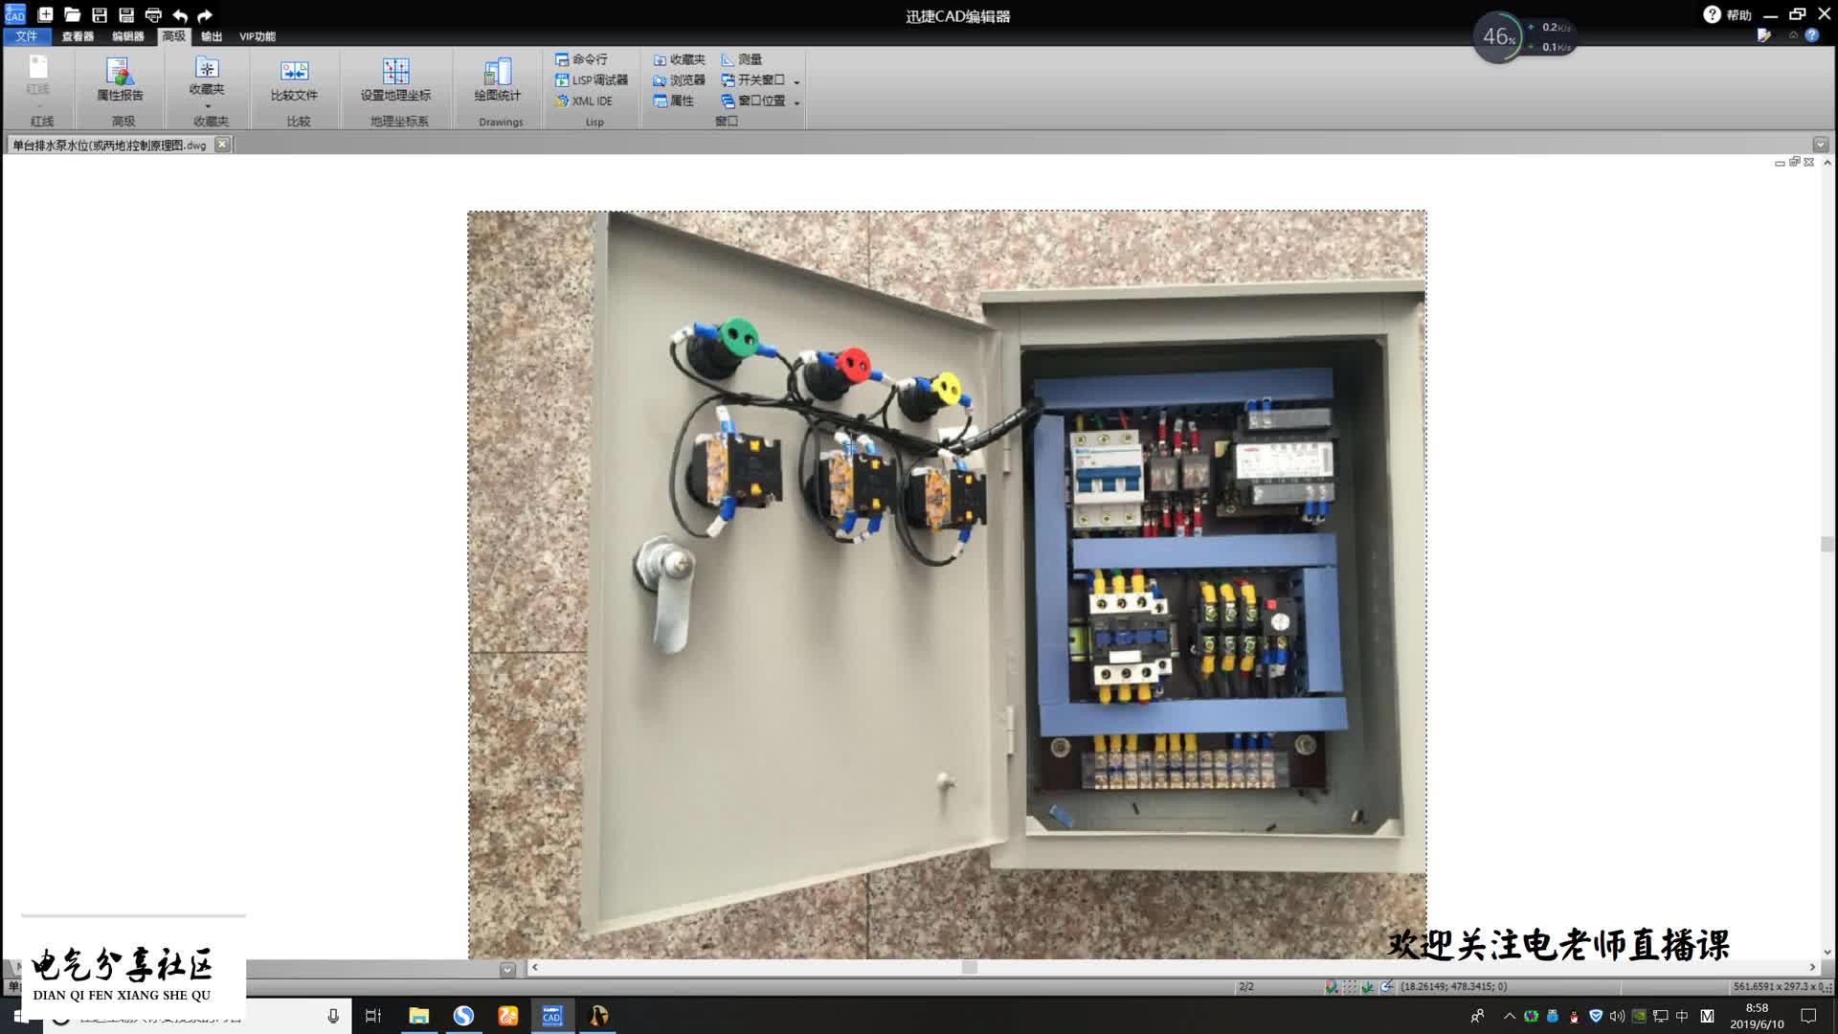The width and height of the screenshot is (1838, 1034).
Task: Toggle the ortho mode icon in the status bar
Action: pos(1367,986)
